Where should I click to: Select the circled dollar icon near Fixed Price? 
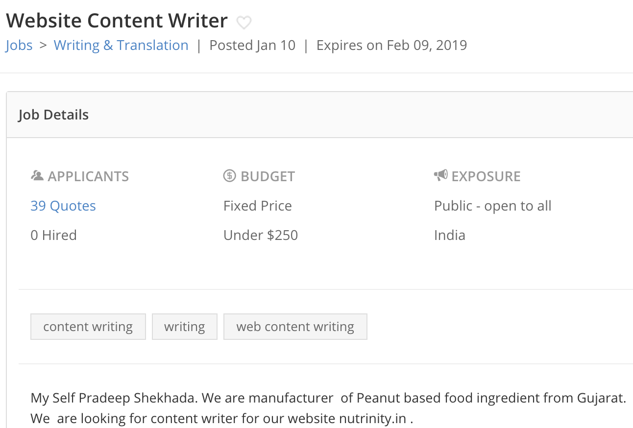tap(229, 175)
